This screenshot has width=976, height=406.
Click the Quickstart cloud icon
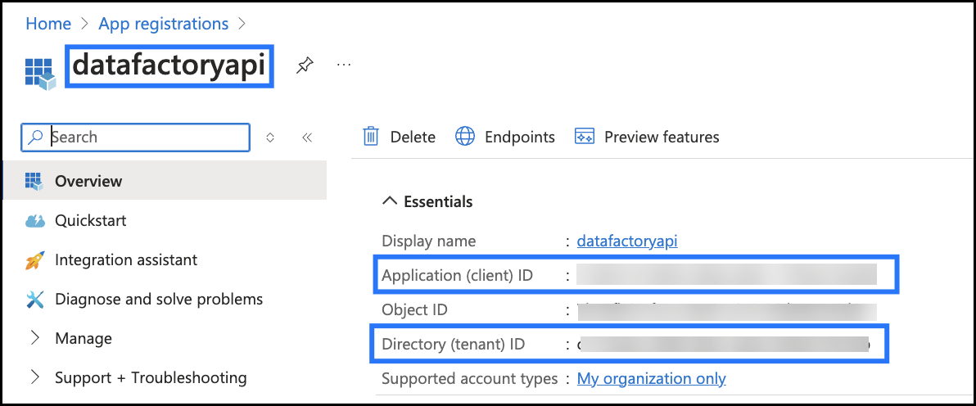[34, 221]
